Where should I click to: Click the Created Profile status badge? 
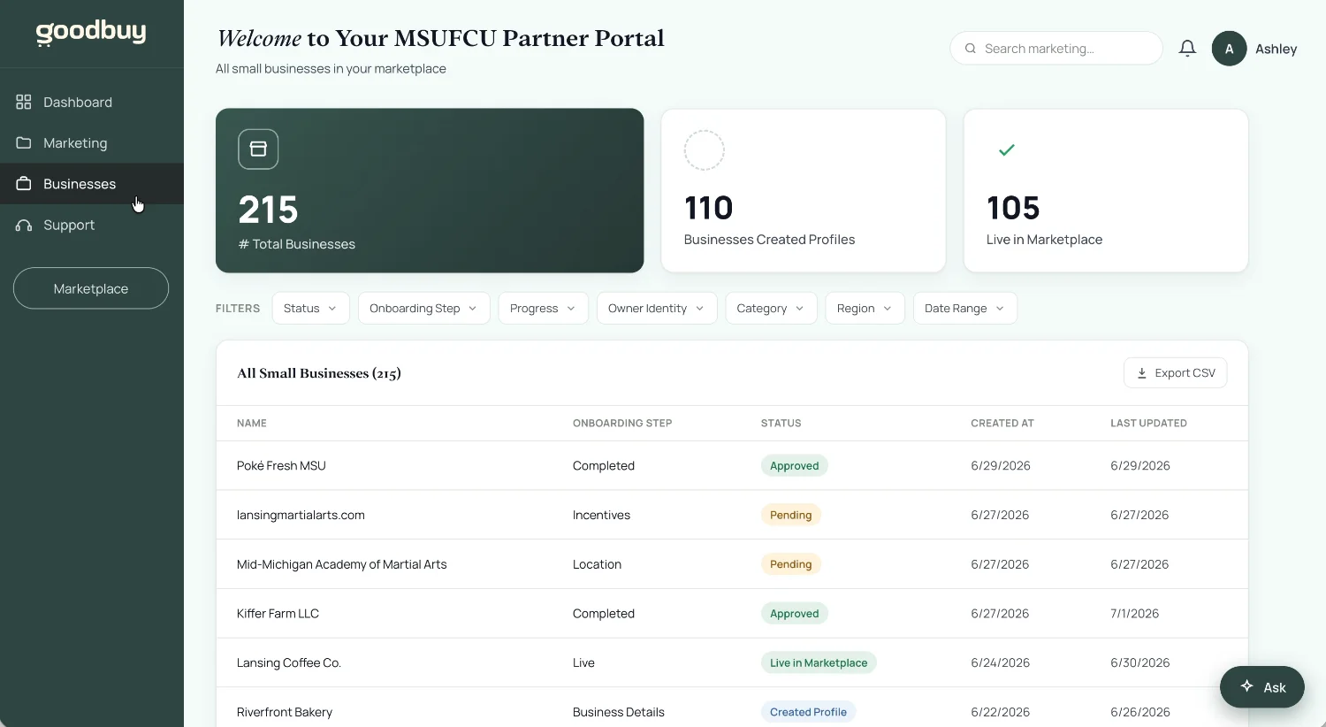808,712
